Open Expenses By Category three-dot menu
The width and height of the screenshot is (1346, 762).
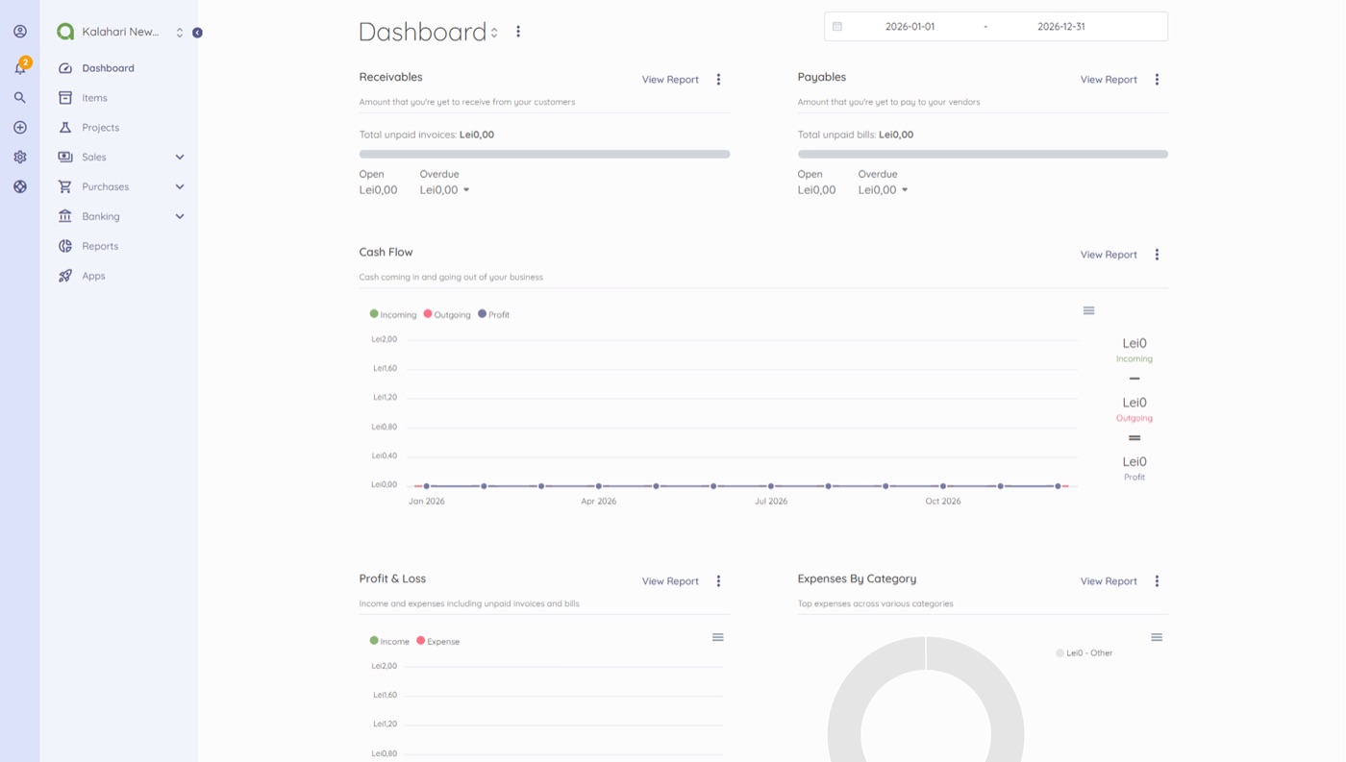pos(1157,581)
